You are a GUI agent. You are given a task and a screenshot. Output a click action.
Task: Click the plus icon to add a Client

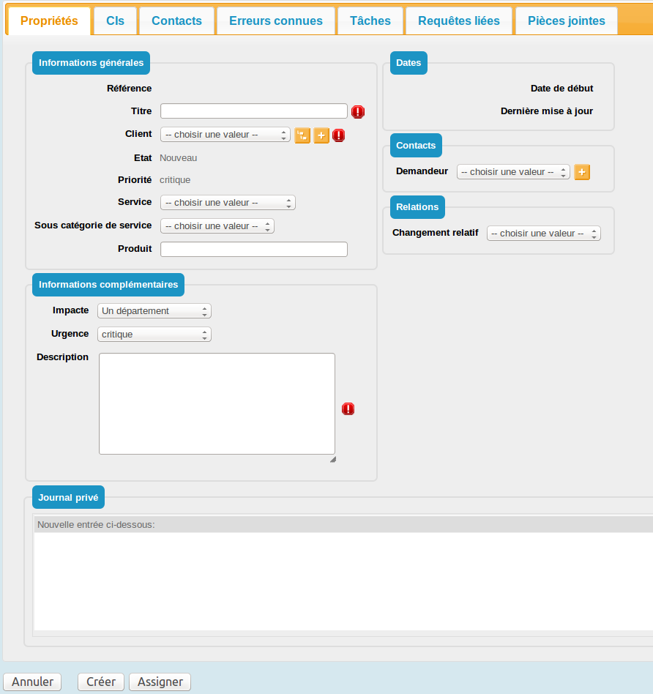pyautogui.click(x=321, y=135)
